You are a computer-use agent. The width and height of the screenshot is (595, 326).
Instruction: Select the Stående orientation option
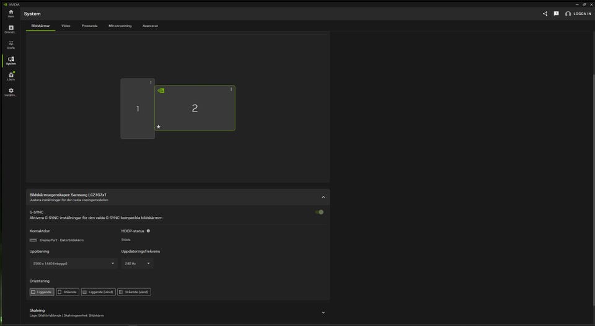[68, 292]
